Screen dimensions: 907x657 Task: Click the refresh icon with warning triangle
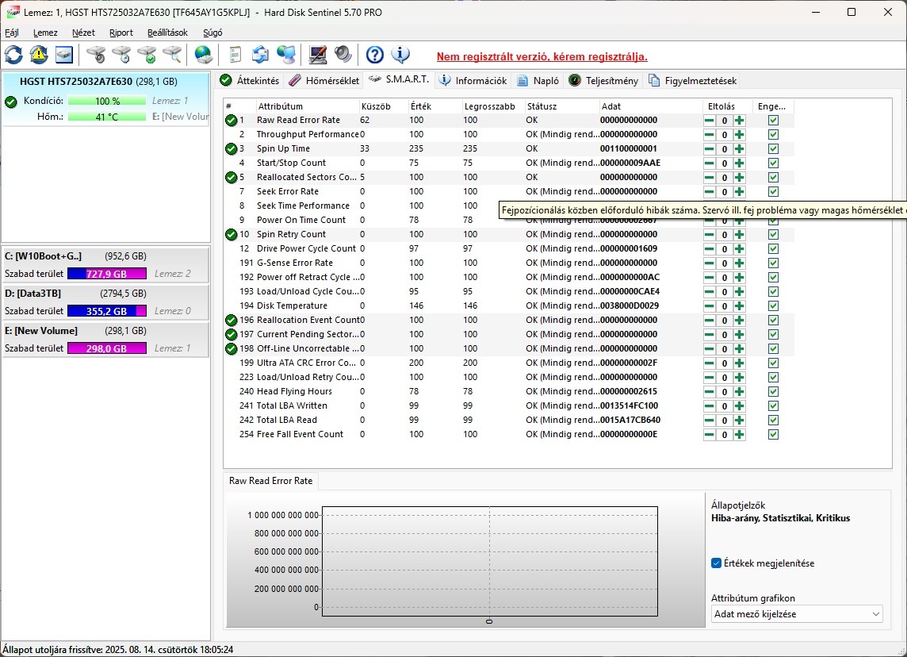coord(39,55)
